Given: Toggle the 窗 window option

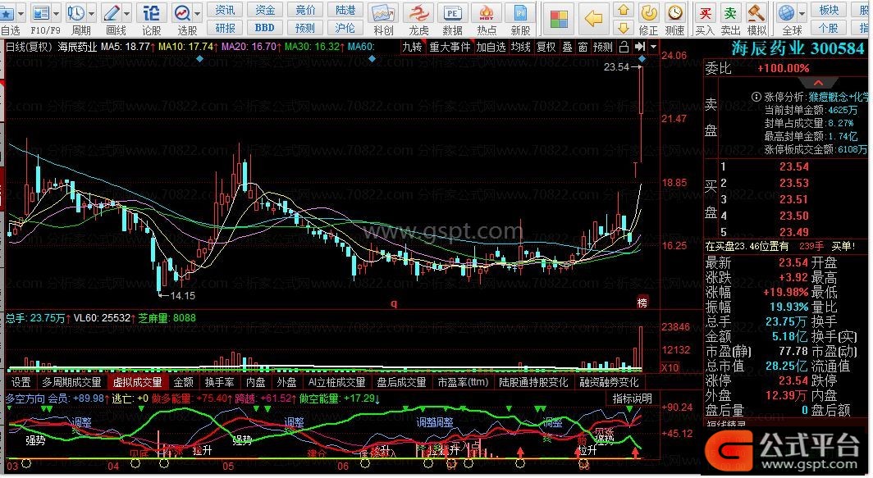Looking at the screenshot, I should [x=583, y=48].
